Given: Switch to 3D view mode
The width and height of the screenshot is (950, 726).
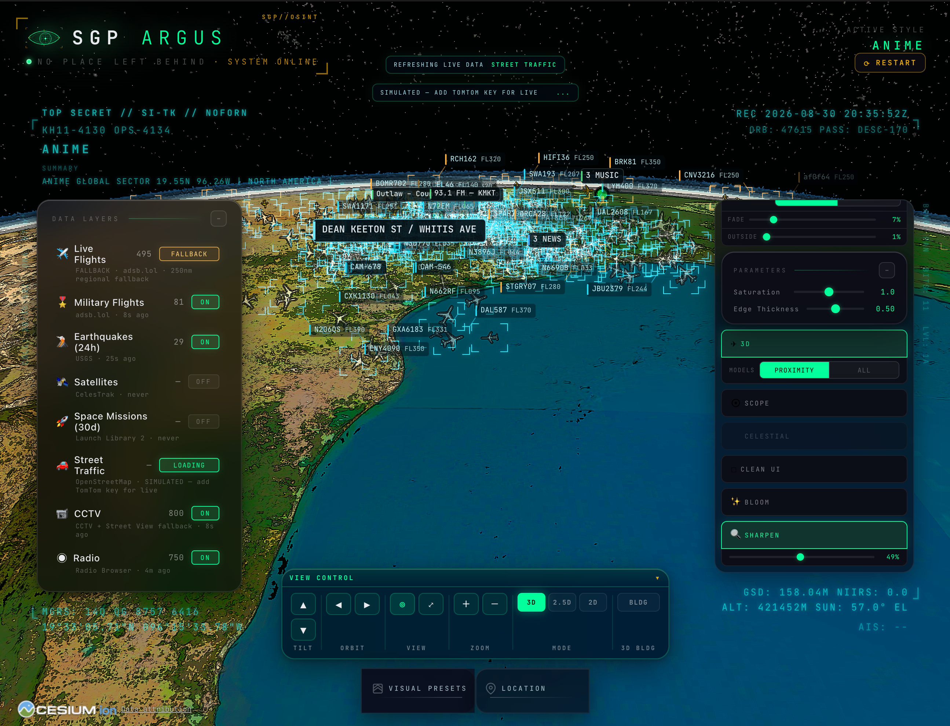Looking at the screenshot, I should pos(531,602).
